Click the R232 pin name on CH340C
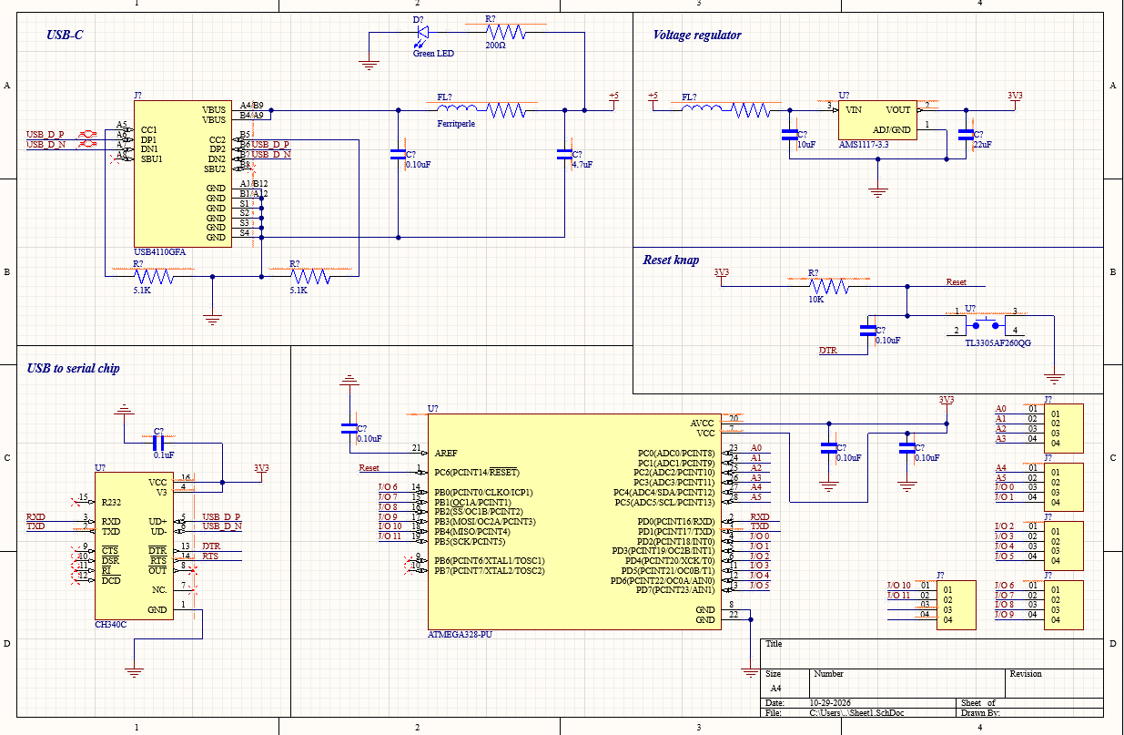Viewport: 1124px width, 735px height. tap(111, 502)
